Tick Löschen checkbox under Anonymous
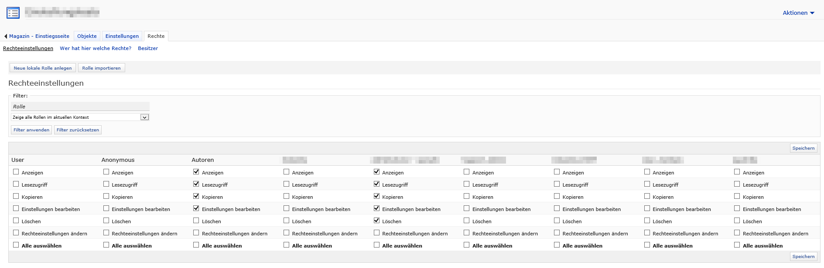 [106, 221]
